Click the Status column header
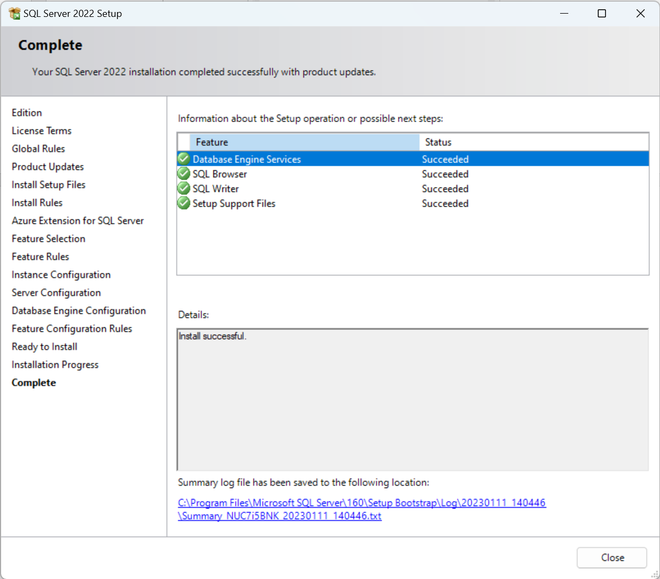660x579 pixels. click(534, 142)
